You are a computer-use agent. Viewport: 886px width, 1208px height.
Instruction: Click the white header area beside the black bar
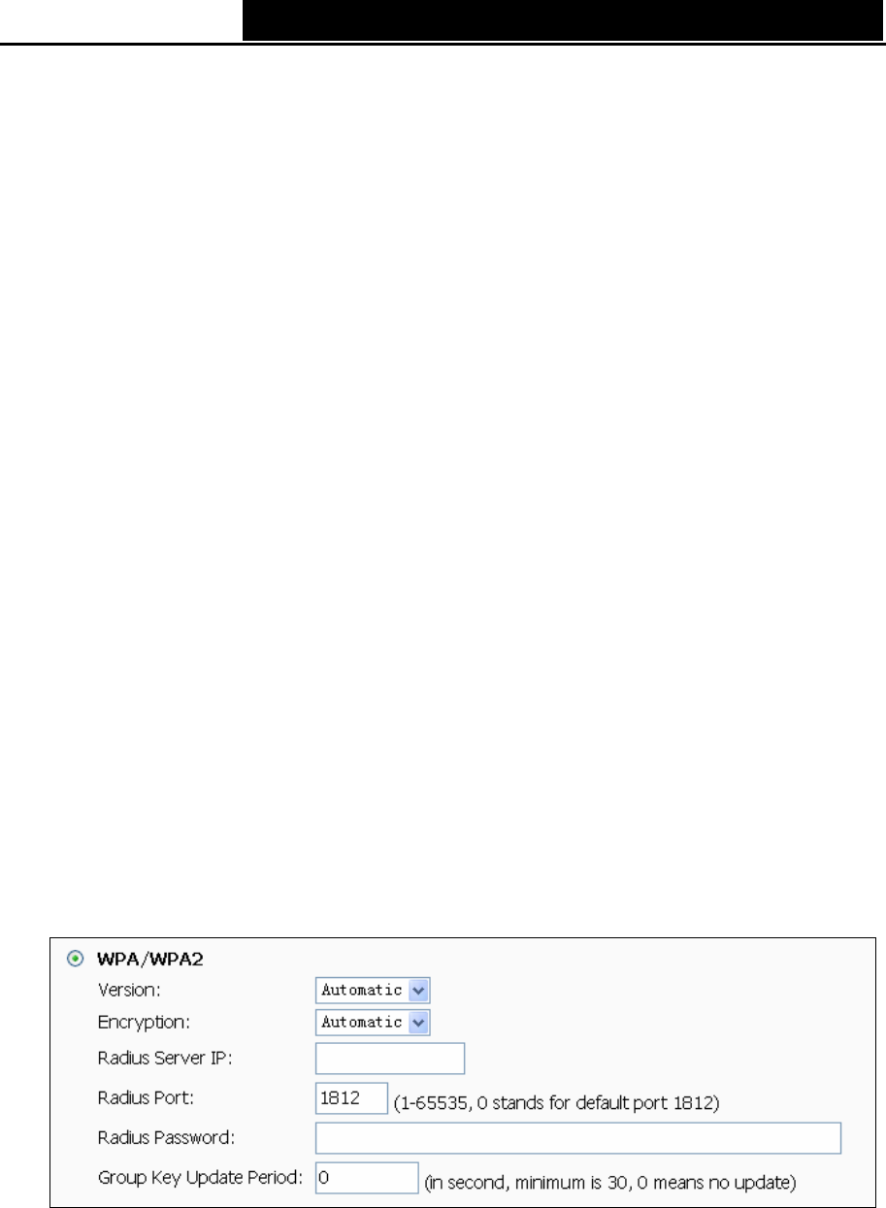pos(120,20)
